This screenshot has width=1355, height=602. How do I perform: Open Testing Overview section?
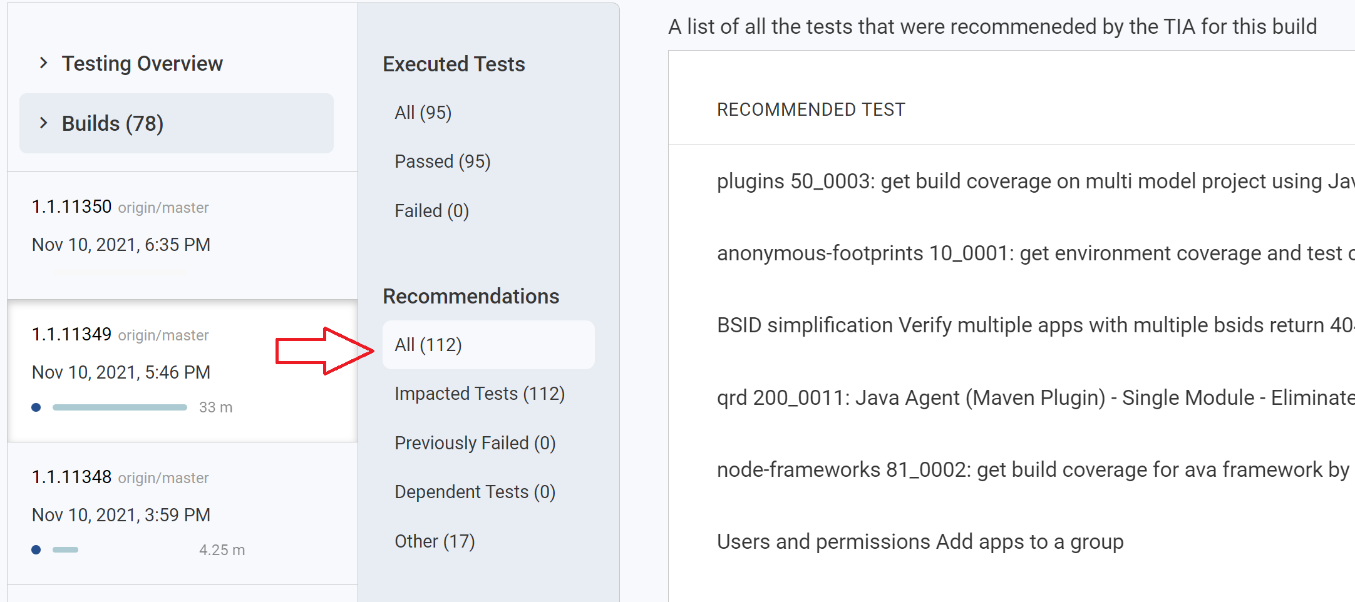click(142, 63)
